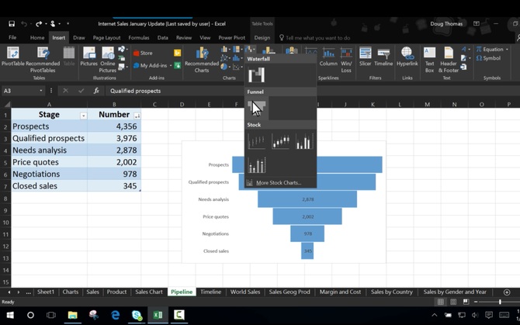Add a Column sparkline
The image size is (520, 325).
tap(328, 58)
